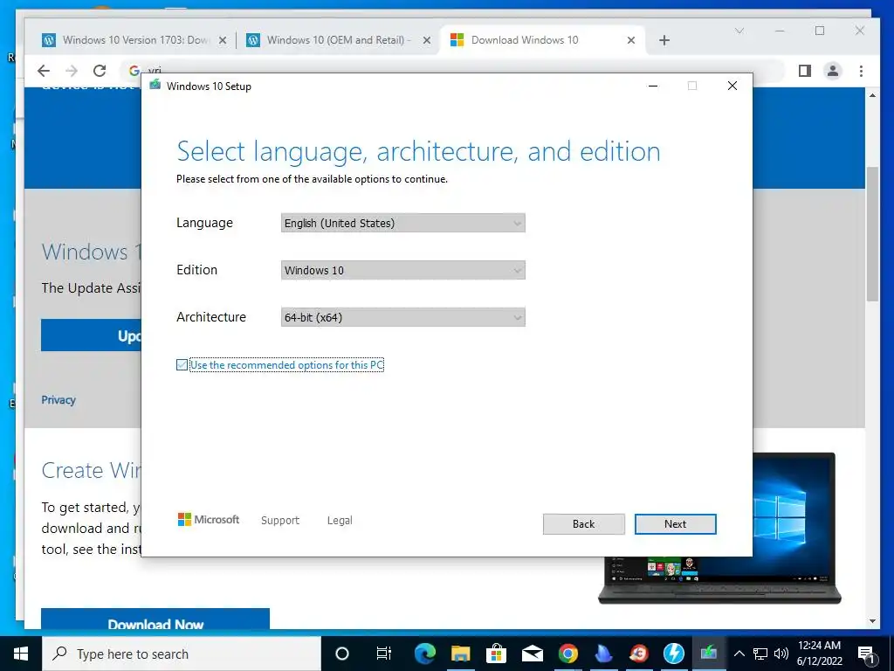Open Task View on the taskbar
The image size is (894, 671).
pos(384,654)
